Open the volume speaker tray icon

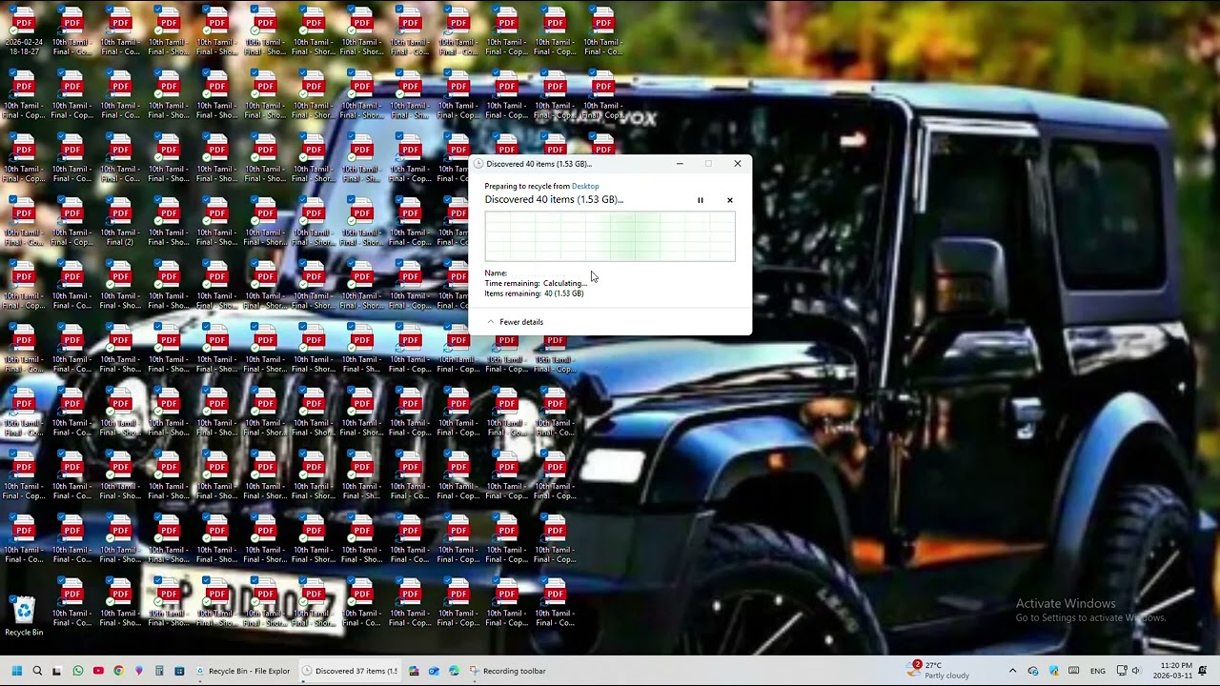[x=1135, y=671]
